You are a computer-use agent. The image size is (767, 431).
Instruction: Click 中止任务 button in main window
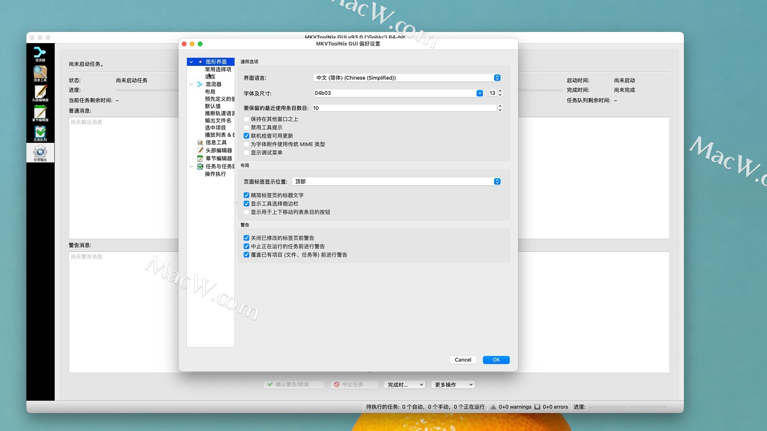[x=354, y=385]
